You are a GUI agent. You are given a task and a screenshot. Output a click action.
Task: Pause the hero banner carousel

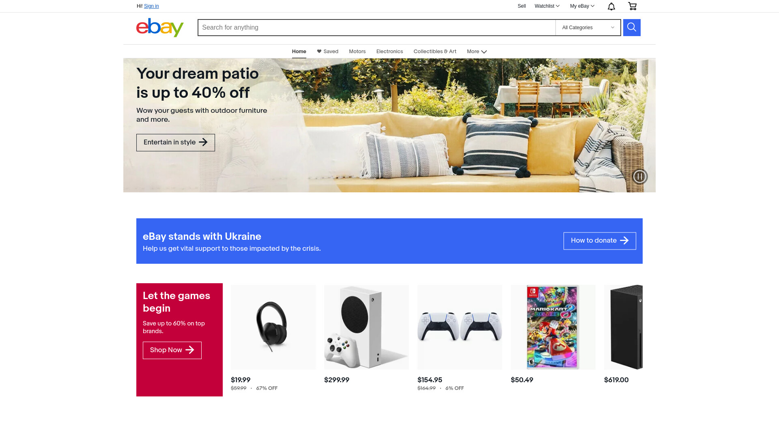(640, 177)
